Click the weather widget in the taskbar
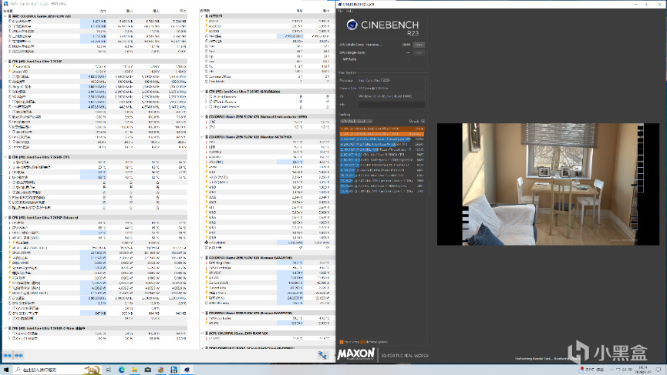667x375 pixels. (591, 370)
